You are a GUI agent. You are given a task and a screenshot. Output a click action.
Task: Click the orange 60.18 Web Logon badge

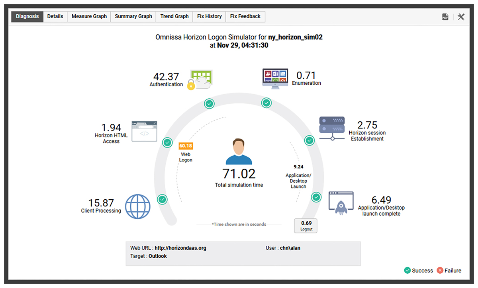(x=186, y=146)
